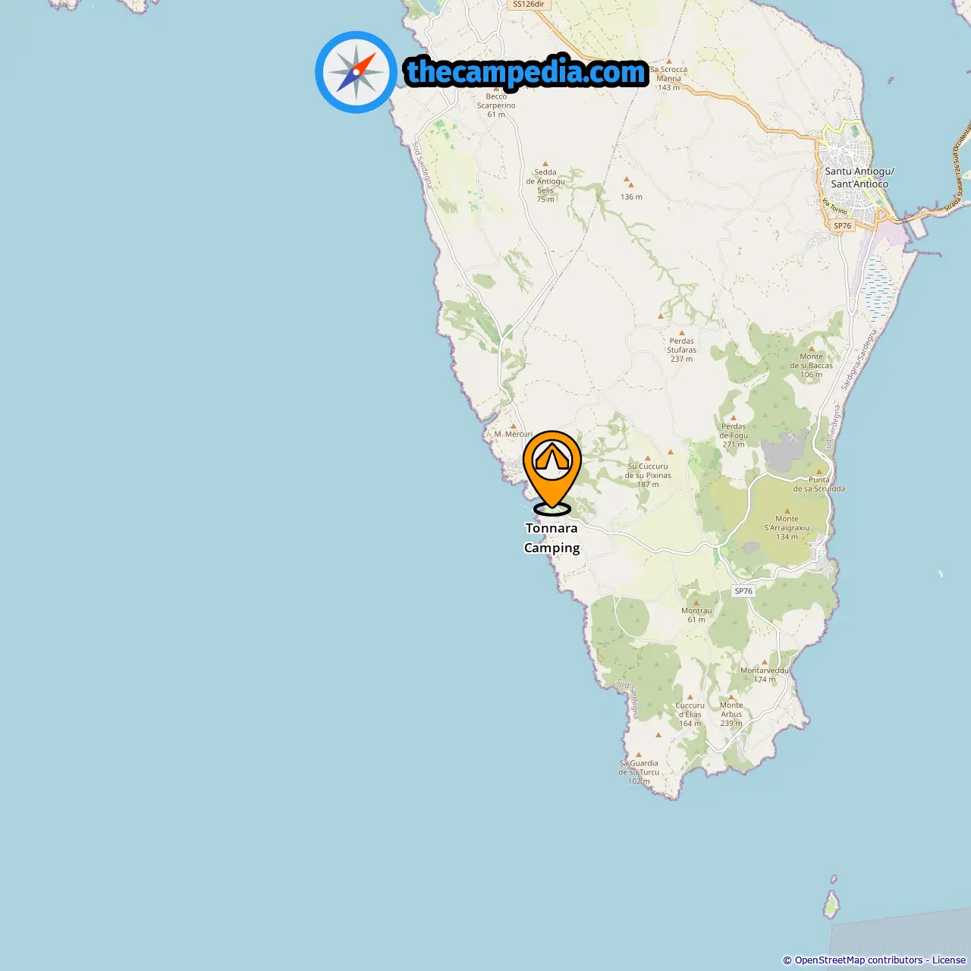Click the Becco Scarperino 61 m peak
Viewport: 971px width, 971px height.
coord(496,88)
